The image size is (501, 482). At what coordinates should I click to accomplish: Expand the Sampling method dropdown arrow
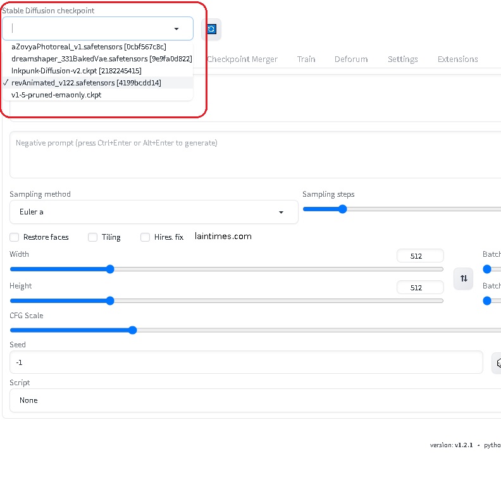coord(281,213)
